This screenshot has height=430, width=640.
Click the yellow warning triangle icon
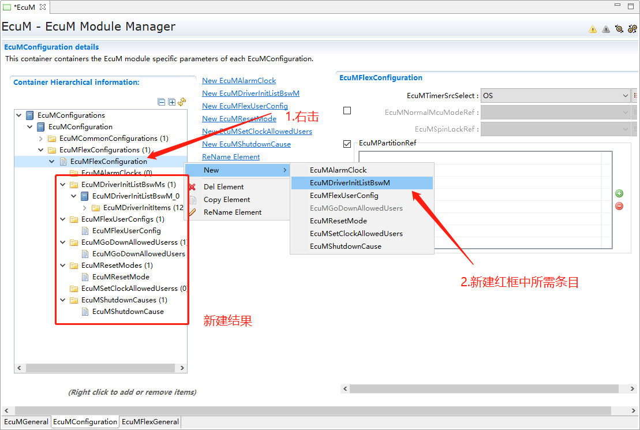click(593, 29)
